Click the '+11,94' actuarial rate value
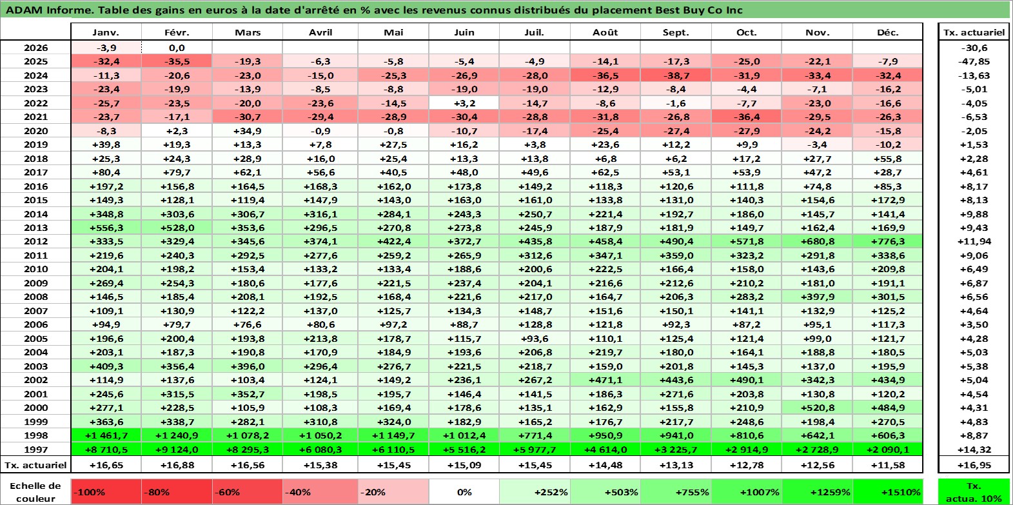Screen dimensions: 1013x505 (x=974, y=241)
